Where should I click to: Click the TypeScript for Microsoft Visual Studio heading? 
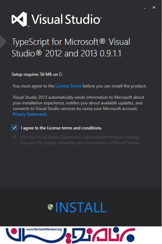[x=71, y=48]
